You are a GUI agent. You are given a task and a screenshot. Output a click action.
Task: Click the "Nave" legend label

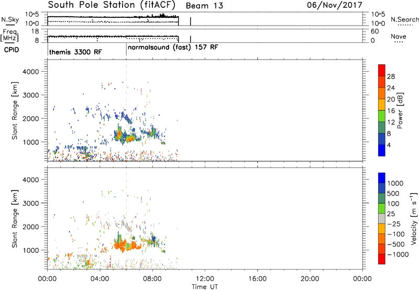point(399,36)
